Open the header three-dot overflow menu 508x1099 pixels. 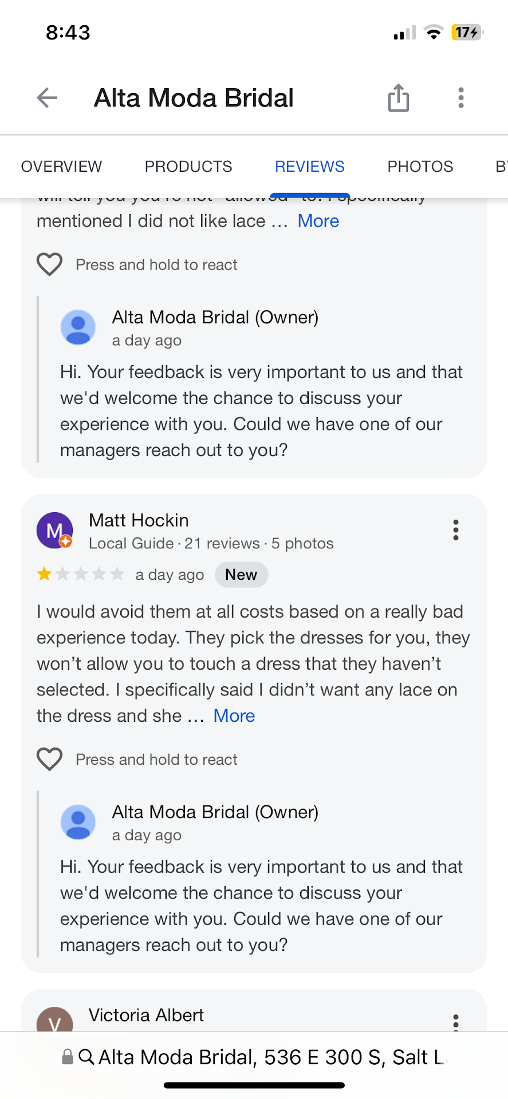(x=460, y=98)
